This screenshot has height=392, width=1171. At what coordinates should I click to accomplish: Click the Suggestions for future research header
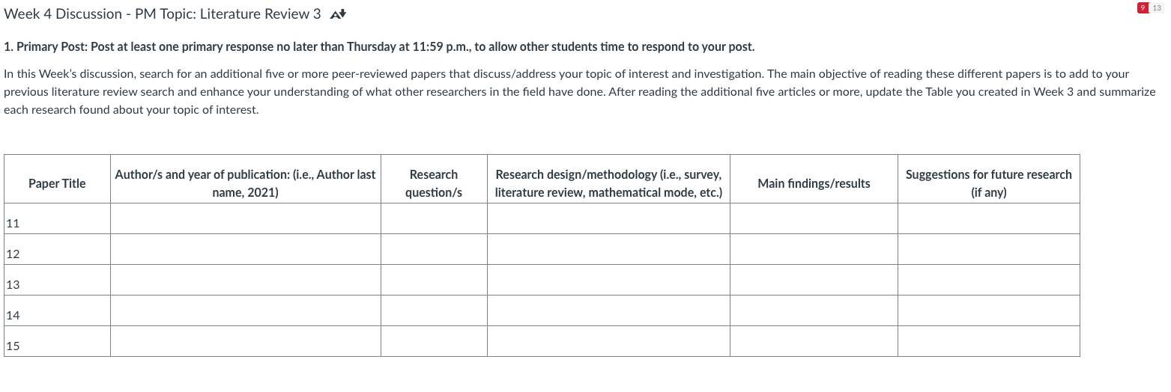click(989, 183)
